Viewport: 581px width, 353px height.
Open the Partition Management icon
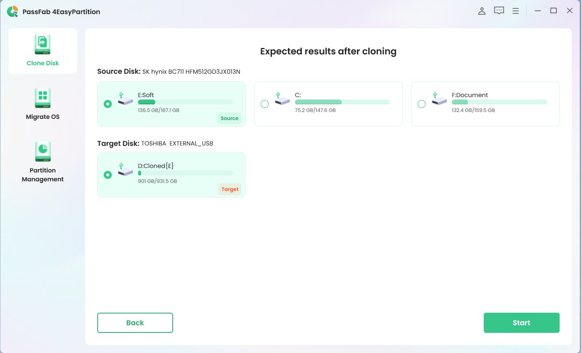[42, 152]
